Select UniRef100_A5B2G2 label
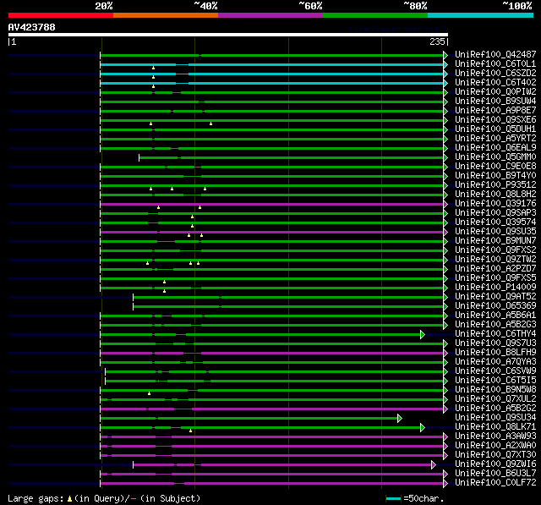 [495, 409]
